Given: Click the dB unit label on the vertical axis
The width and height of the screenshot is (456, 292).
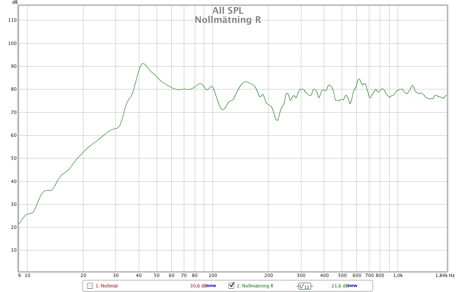Looking at the screenshot, I should click(x=15, y=2).
